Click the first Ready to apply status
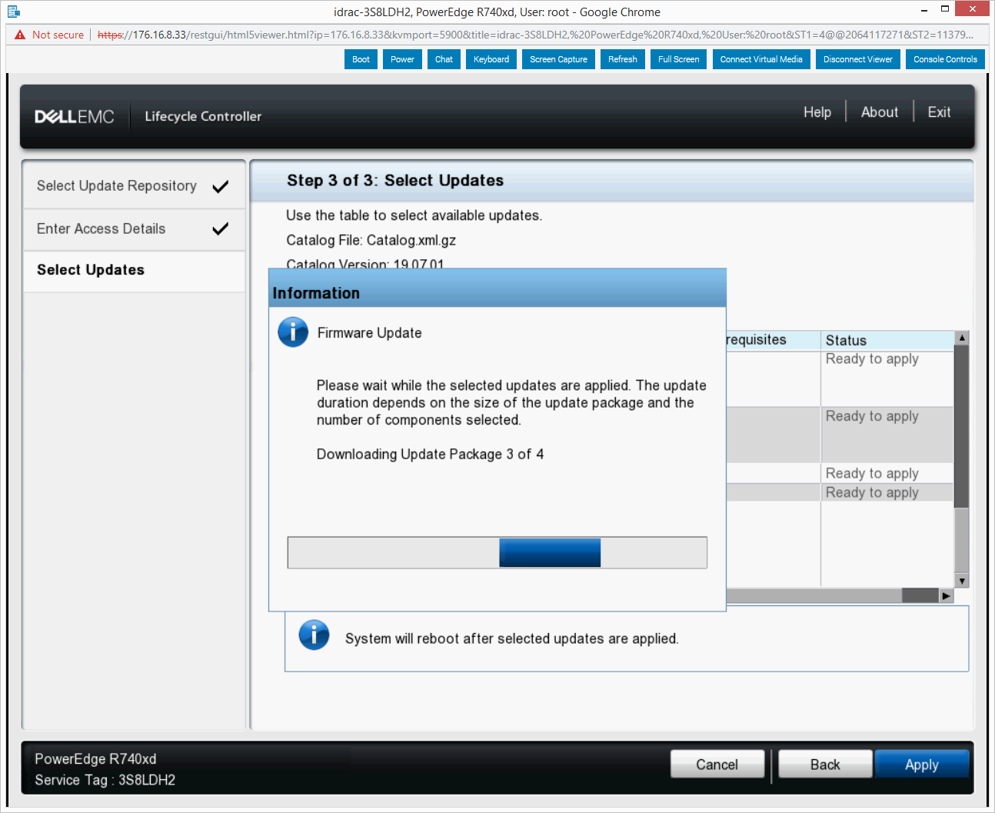 (x=872, y=359)
